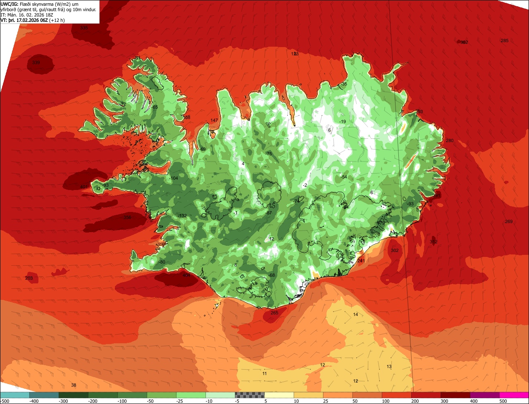Click the '-19' value in northeast Iceland

[342, 121]
